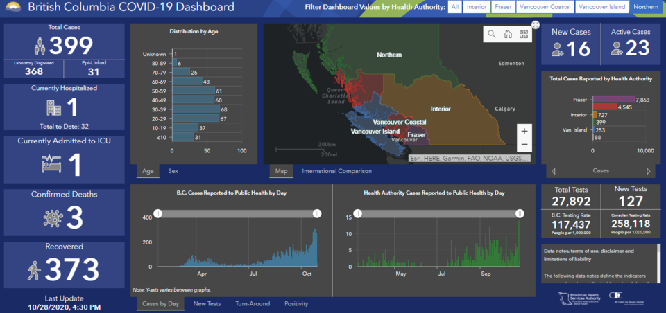Click the Esri, HERE, Garmin attribution text
Screen dimensions: 666x313
pos(469,158)
